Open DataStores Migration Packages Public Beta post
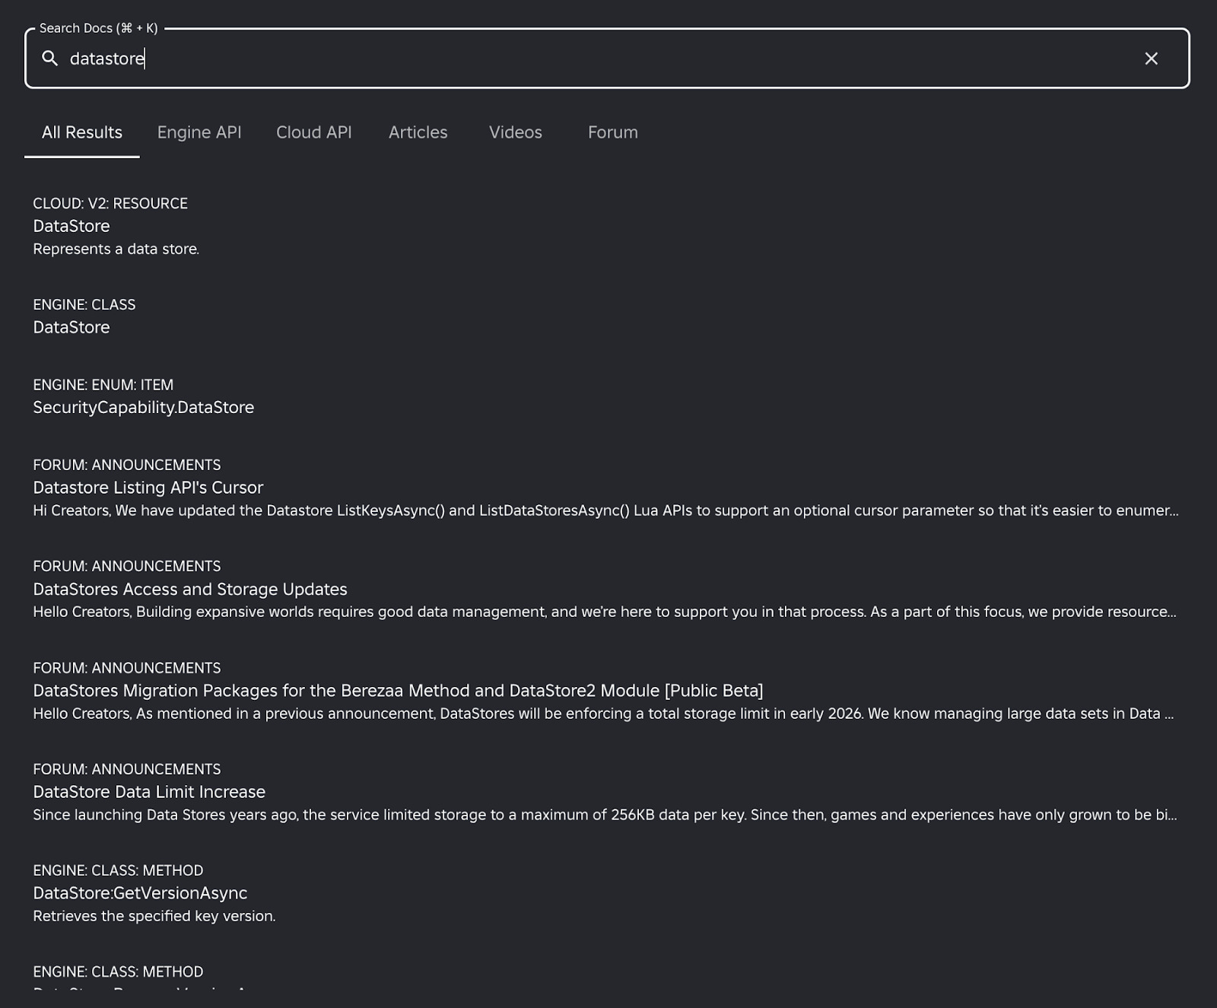Screen dimensions: 1217x1008 (398, 691)
